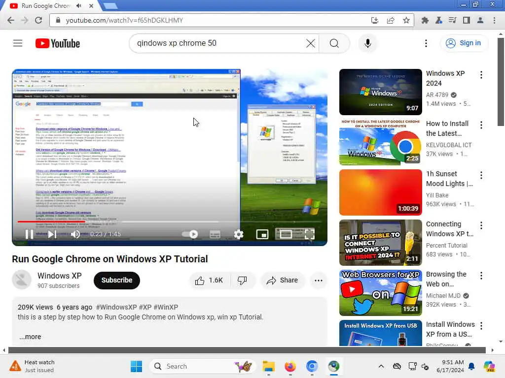The height and width of the screenshot is (378, 505).
Task: Open more actions under the video
Action: coord(318,280)
